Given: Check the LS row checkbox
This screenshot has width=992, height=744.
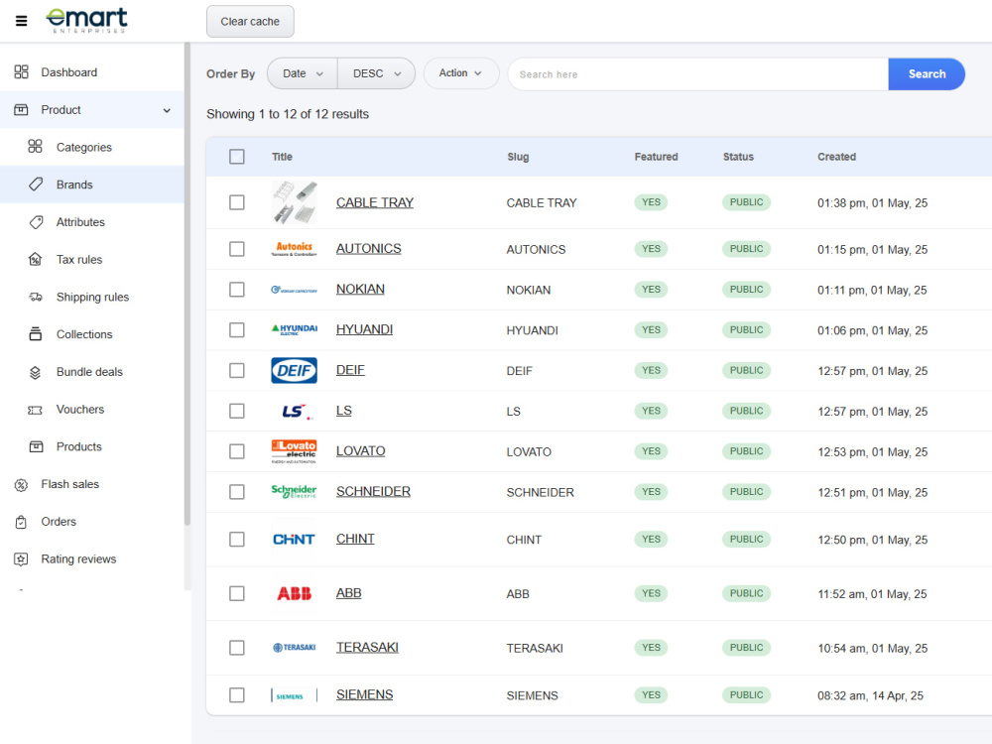Looking at the screenshot, I should pyautogui.click(x=237, y=411).
